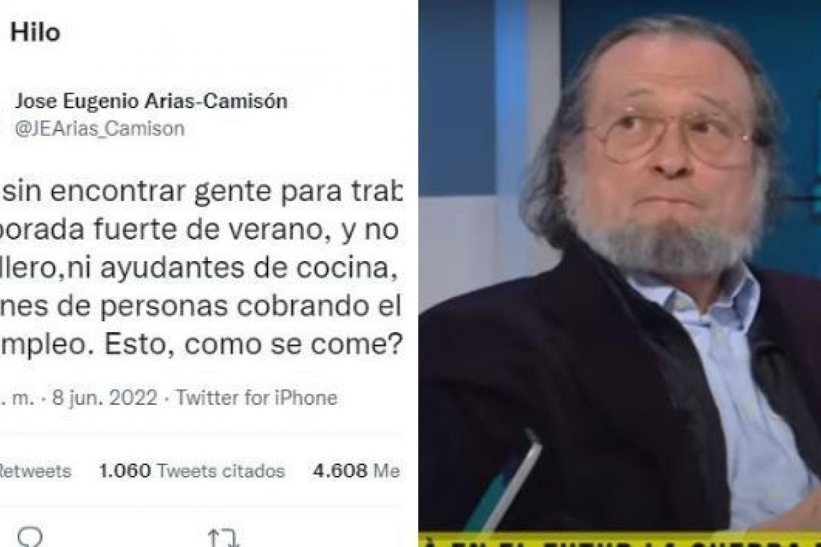Open the 1.060 Tweets citados list

coord(192,471)
